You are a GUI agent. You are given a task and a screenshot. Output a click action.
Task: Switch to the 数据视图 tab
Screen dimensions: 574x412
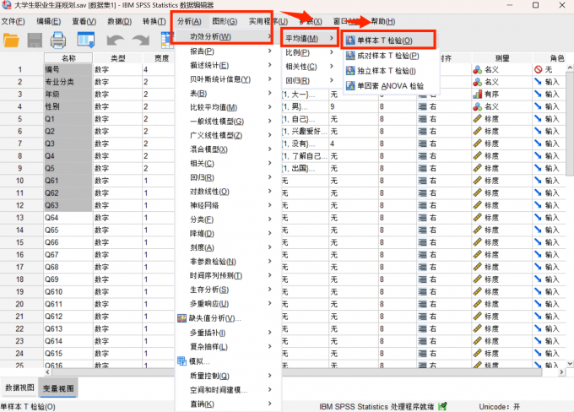coord(19,388)
